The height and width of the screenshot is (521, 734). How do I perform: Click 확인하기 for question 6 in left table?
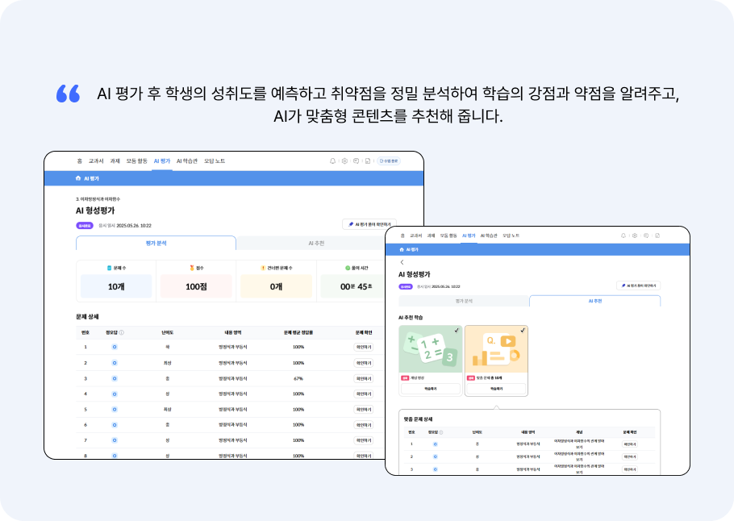tap(363, 425)
